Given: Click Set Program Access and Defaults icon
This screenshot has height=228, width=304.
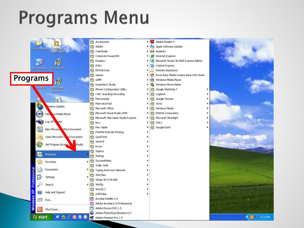Looking at the screenshot, I should [x=40, y=145].
